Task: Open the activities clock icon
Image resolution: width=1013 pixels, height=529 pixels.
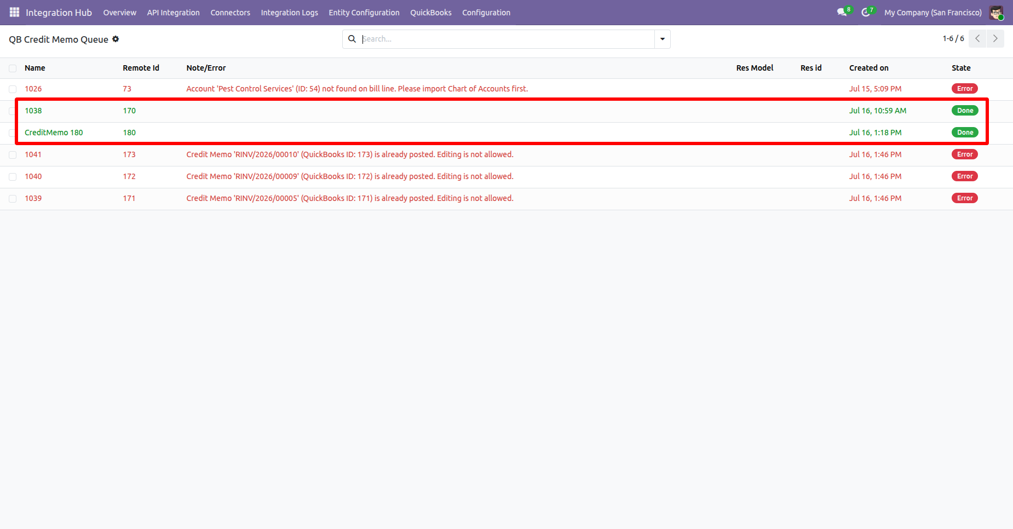Action: click(x=866, y=12)
